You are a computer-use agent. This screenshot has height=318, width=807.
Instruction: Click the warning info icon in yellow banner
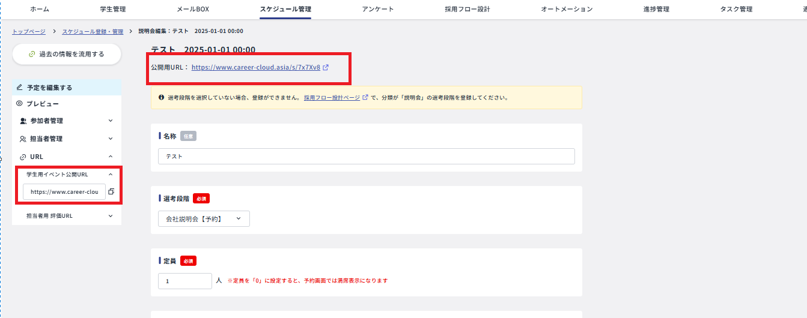pos(161,97)
